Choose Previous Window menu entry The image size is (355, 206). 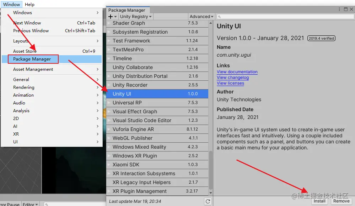pos(52,31)
